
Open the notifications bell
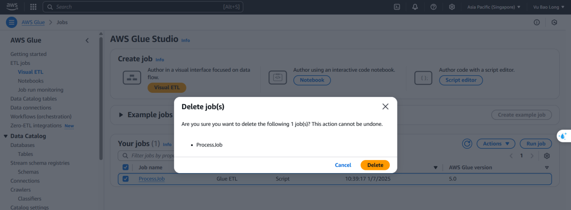coord(415,7)
